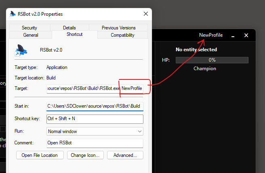Image resolution: width=265 pixels, height=173 pixels.
Task: Focus the Shortcut key field
Action: [x=95, y=119]
